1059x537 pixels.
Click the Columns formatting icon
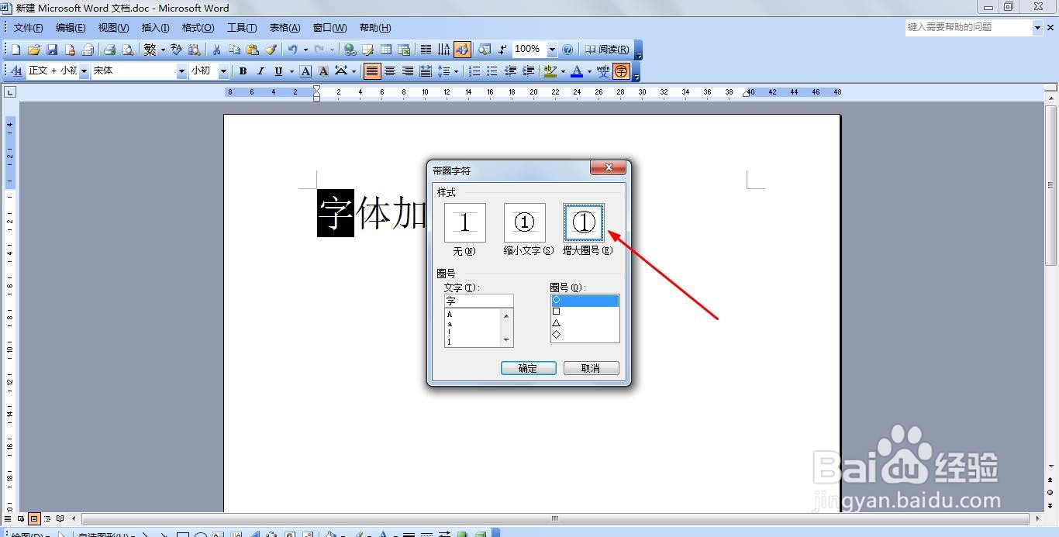426,48
